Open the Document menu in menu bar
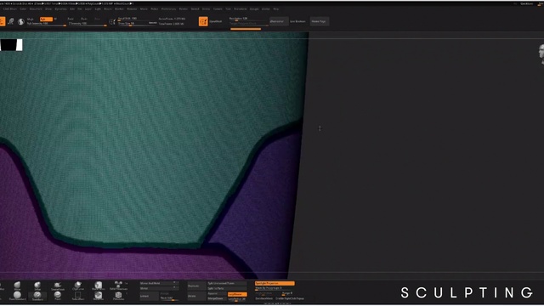 pyautogui.click(x=36, y=9)
